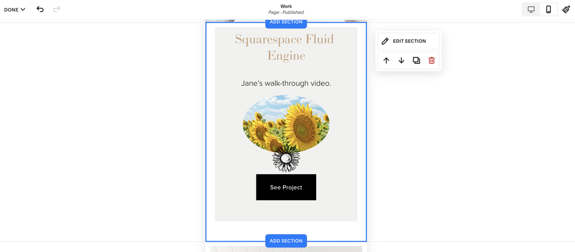
Task: Open site styles paintbrush icon
Action: (x=566, y=10)
